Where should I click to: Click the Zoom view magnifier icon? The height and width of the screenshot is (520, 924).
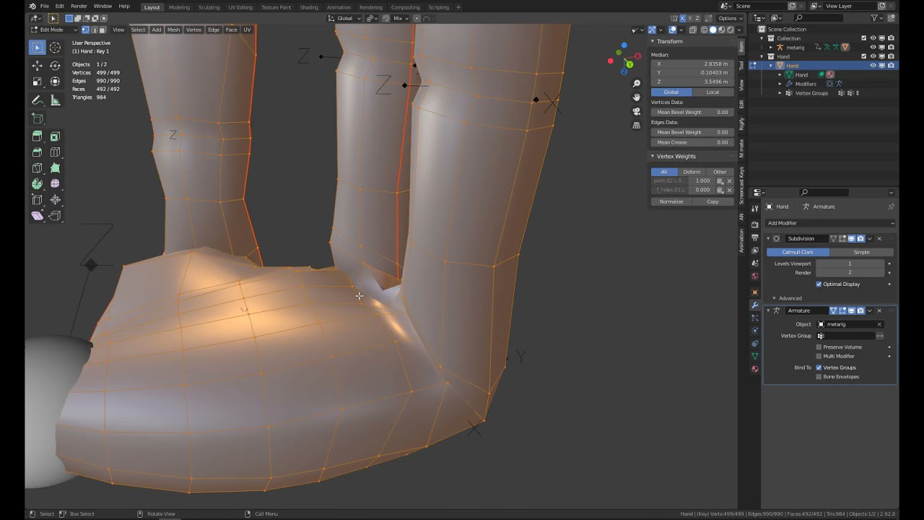(x=636, y=84)
